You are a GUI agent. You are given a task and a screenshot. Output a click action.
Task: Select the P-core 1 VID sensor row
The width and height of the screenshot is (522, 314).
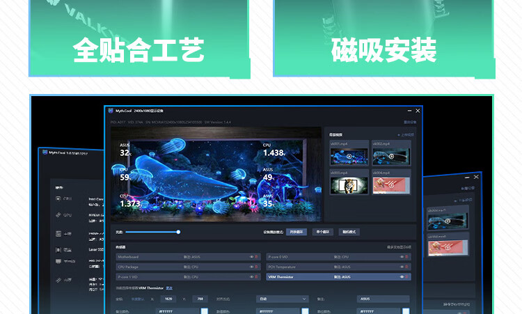pyautogui.click(x=188, y=277)
